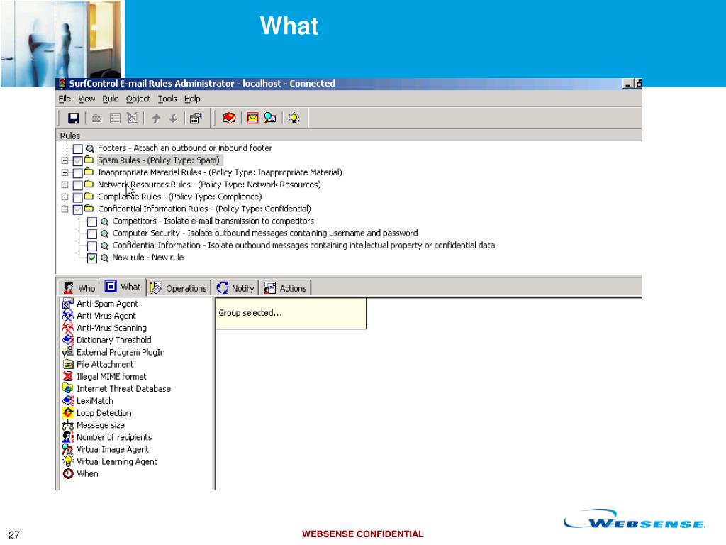Screen dimensions: 726x545
Task: Select the Anti-Spam Agent icon
Action: pyautogui.click(x=67, y=304)
